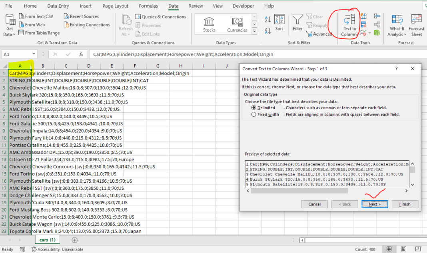Image resolution: width=427 pixels, height=253 pixels.
Task: Open the Remove Duplicates tool
Action: pyautogui.click(x=363, y=24)
